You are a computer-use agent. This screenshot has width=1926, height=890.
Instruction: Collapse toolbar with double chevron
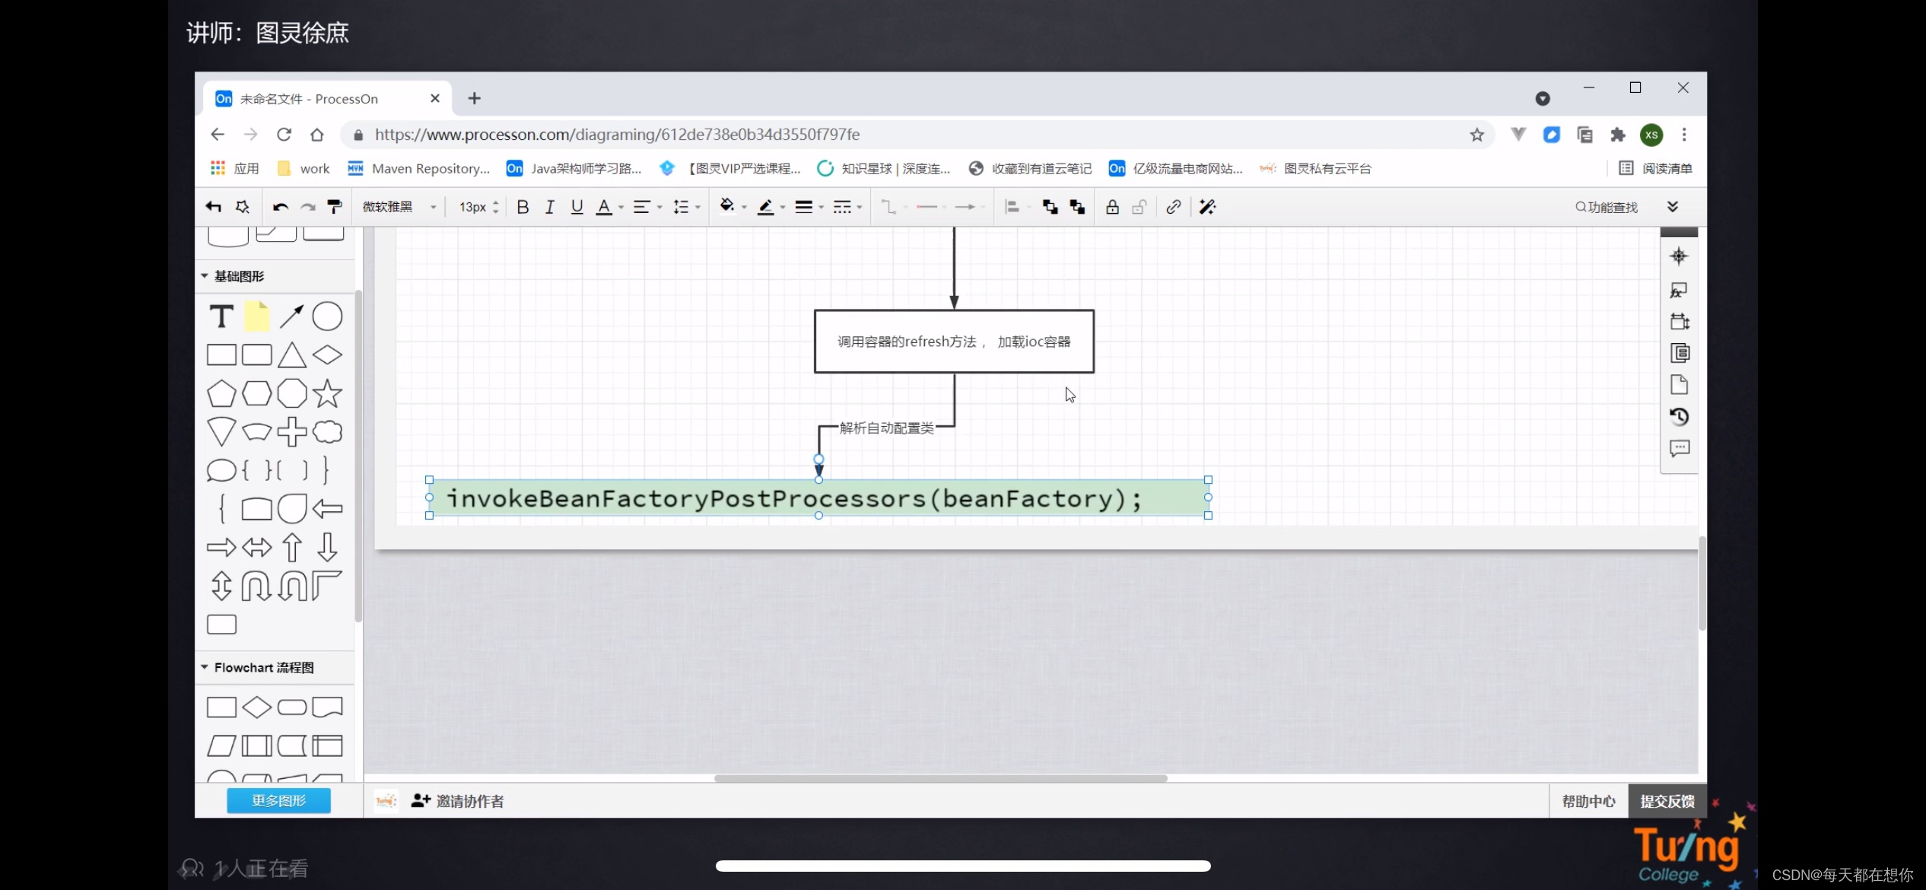[x=1673, y=207]
